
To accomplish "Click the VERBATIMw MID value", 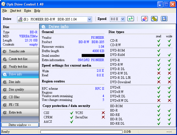I will click(28, 36).
